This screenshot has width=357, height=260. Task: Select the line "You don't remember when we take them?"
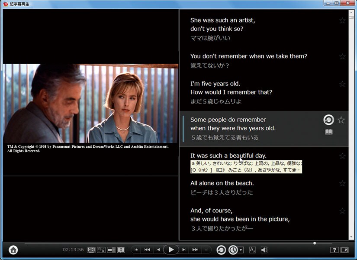tap(249, 56)
